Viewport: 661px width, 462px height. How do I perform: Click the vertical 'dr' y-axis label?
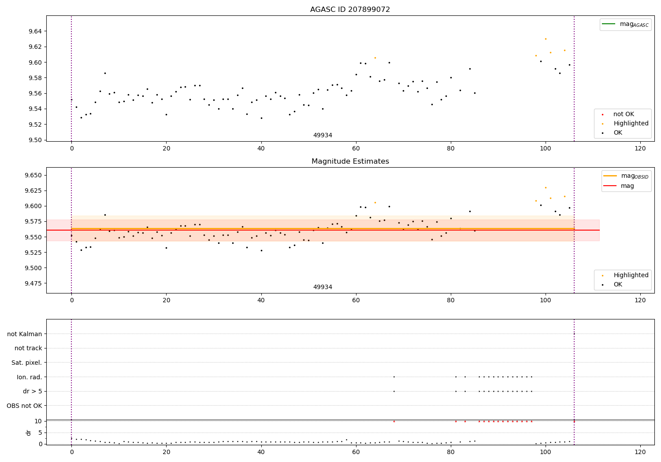29,433
